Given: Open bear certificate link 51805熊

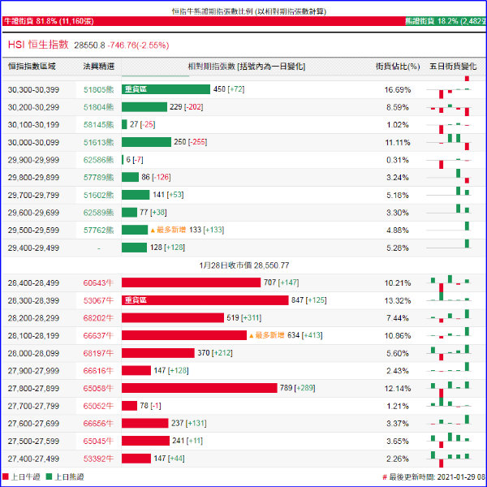Looking at the screenshot, I should 99,90.
